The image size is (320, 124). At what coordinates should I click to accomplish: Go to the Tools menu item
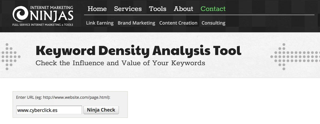158,9
